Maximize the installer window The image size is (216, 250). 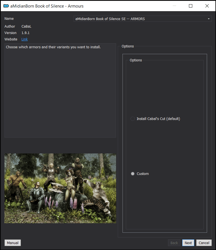click(191, 6)
